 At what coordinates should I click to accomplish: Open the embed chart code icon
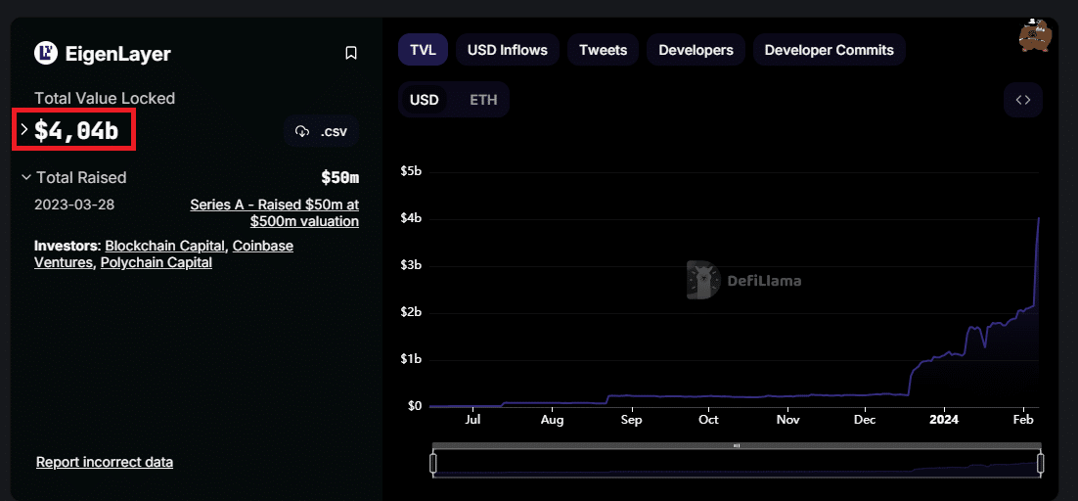pos(1023,101)
